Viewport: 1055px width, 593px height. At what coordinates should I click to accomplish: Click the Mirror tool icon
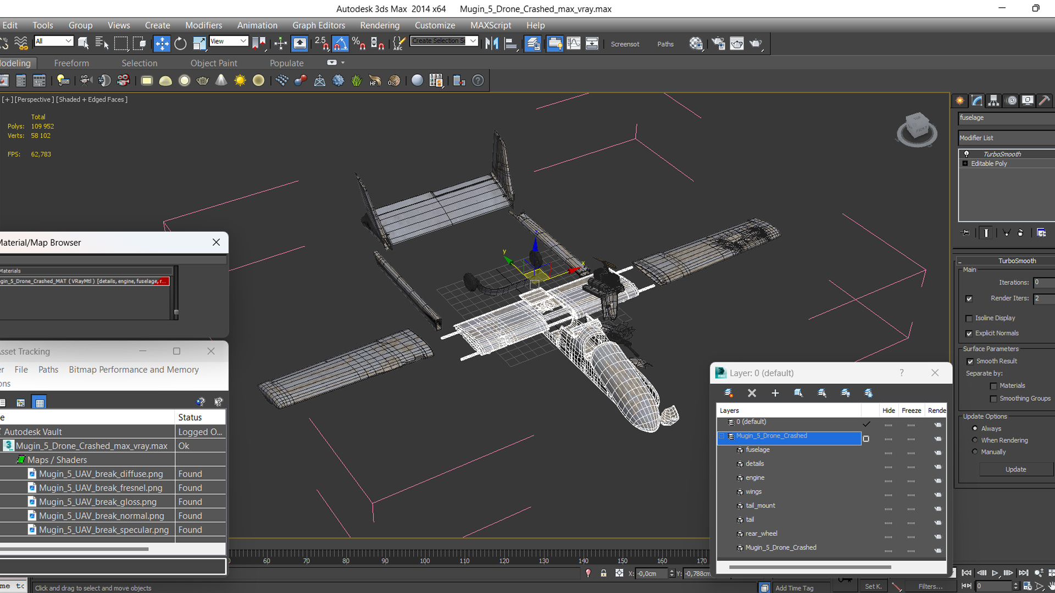(492, 43)
